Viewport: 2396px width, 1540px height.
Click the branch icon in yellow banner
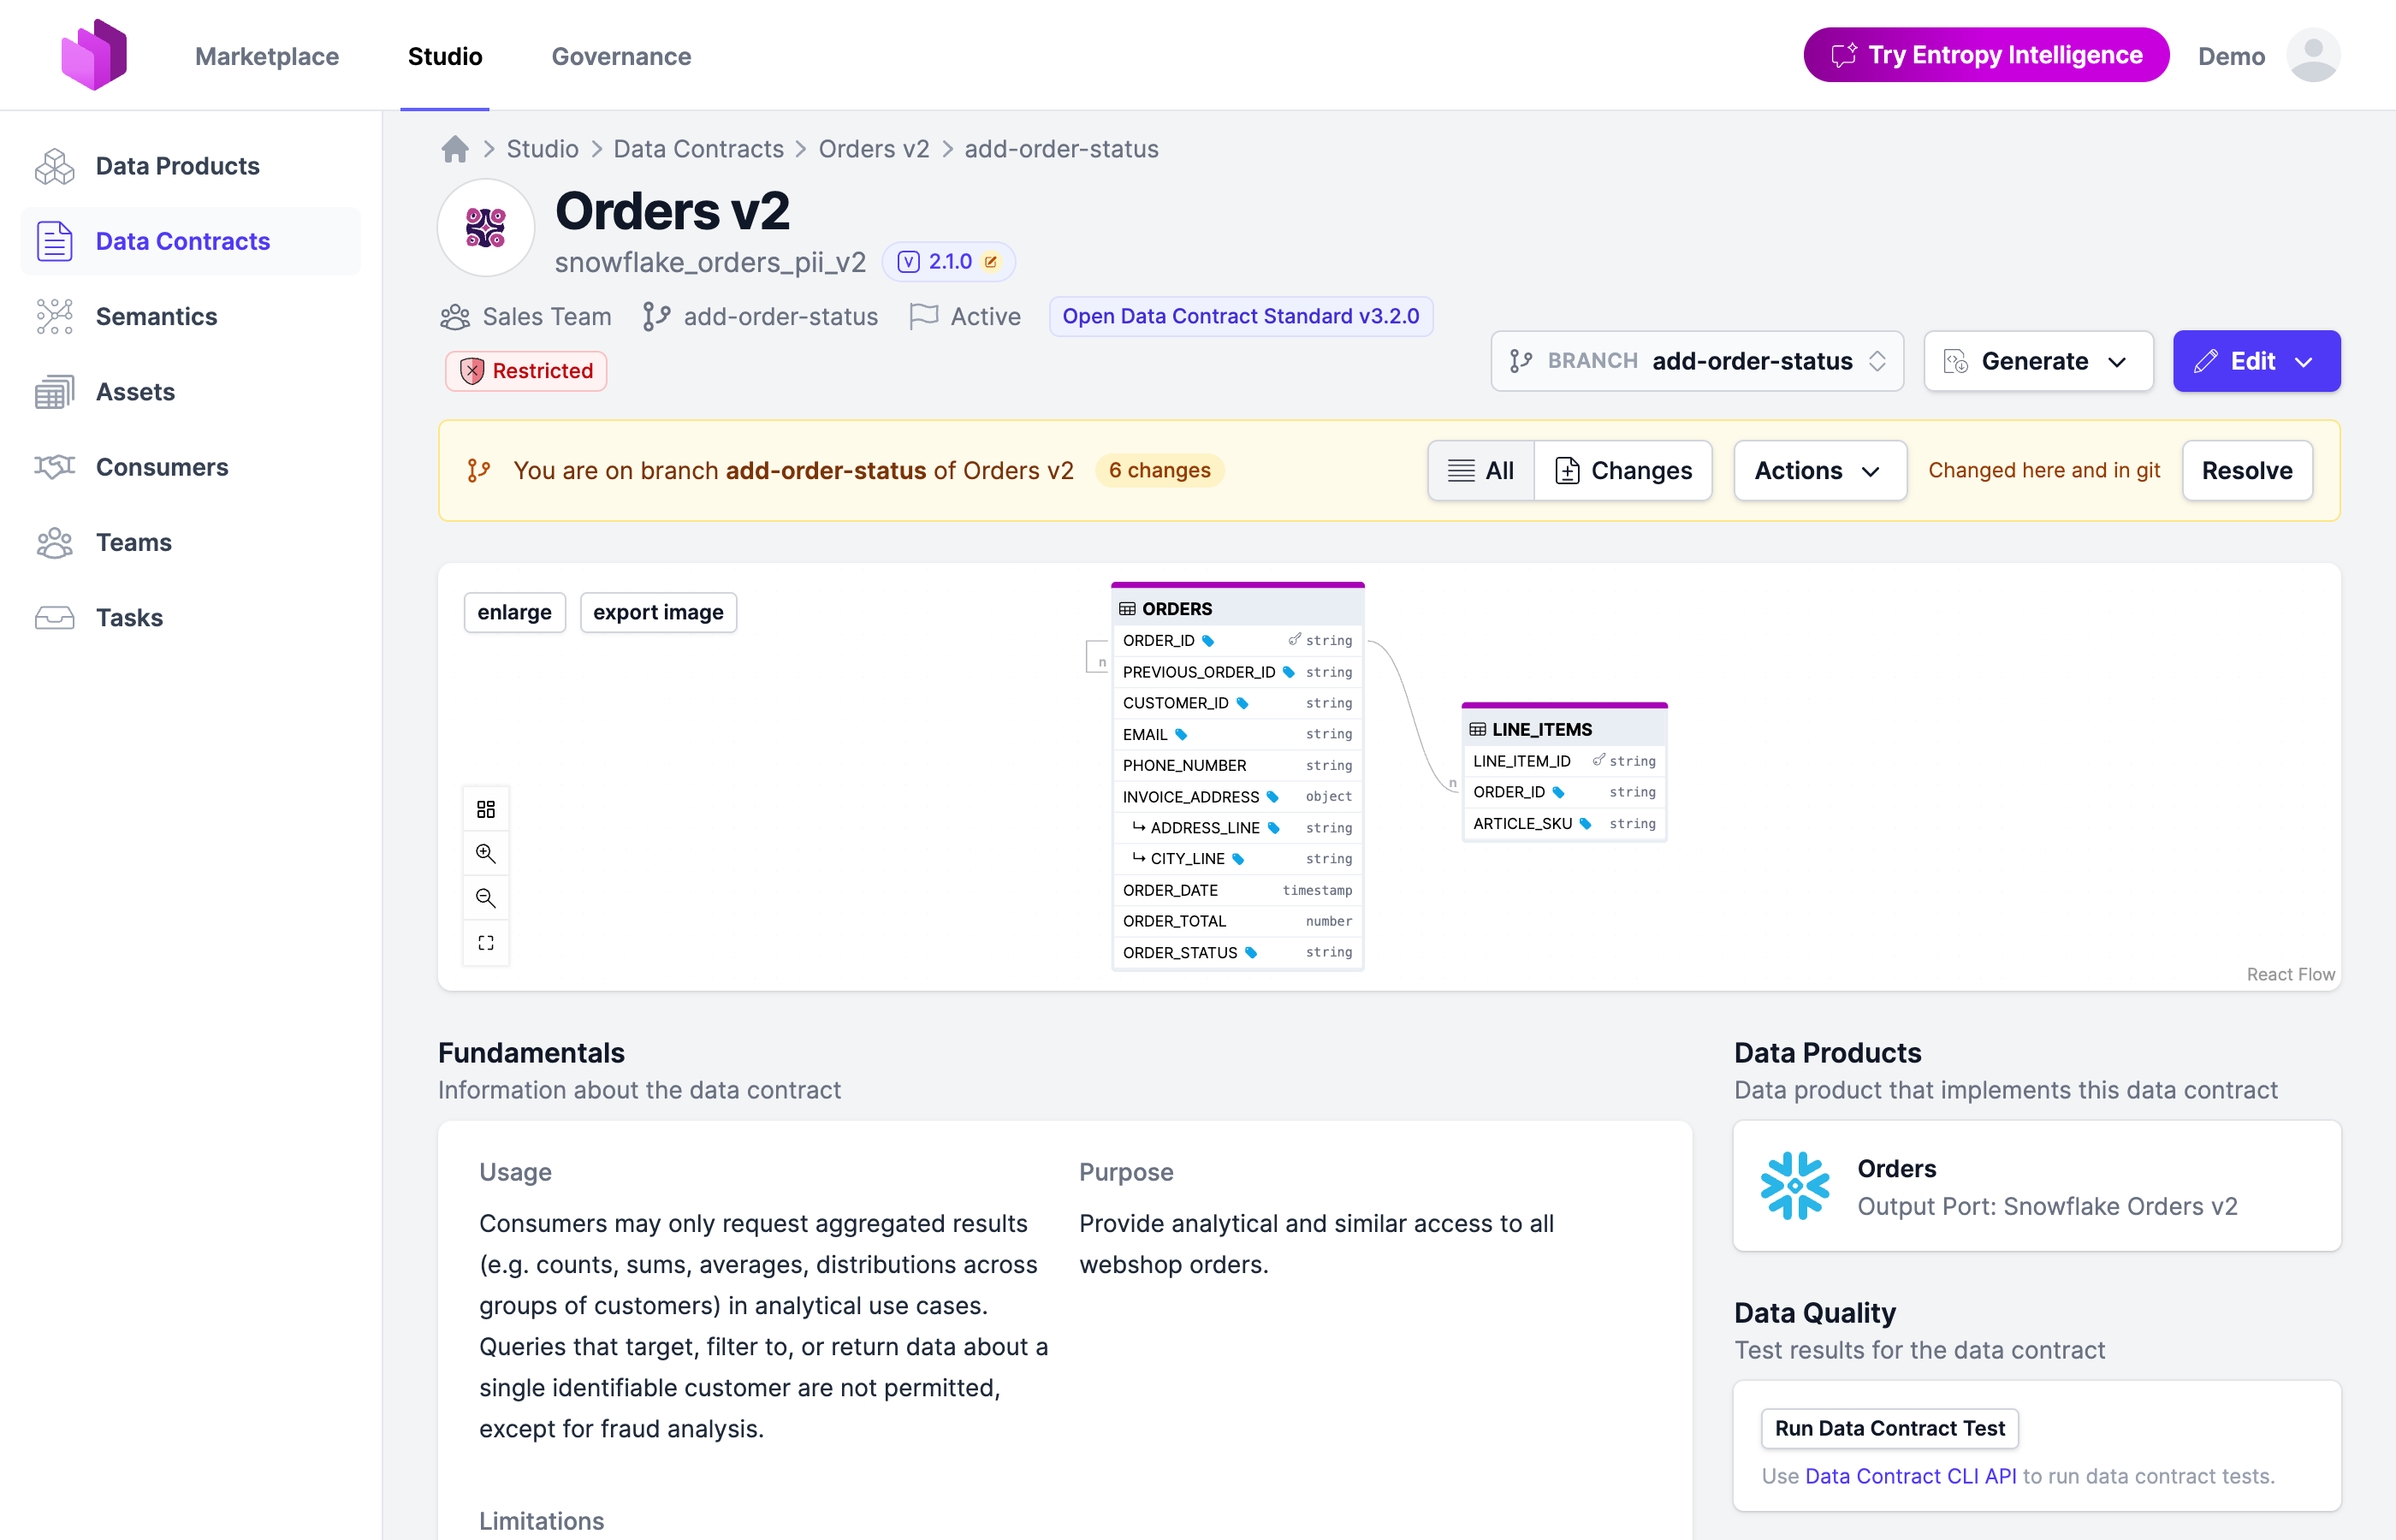[x=479, y=471]
